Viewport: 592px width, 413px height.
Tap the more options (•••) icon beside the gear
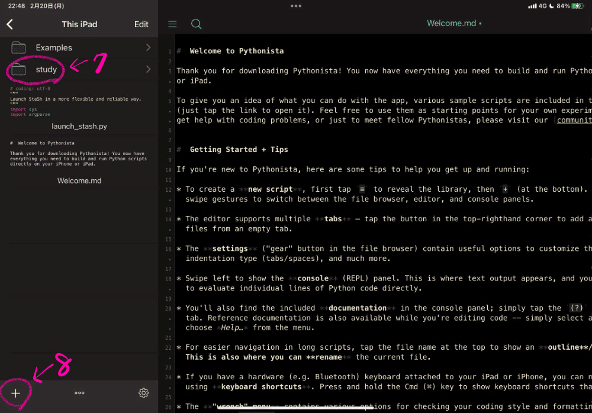[x=79, y=392]
